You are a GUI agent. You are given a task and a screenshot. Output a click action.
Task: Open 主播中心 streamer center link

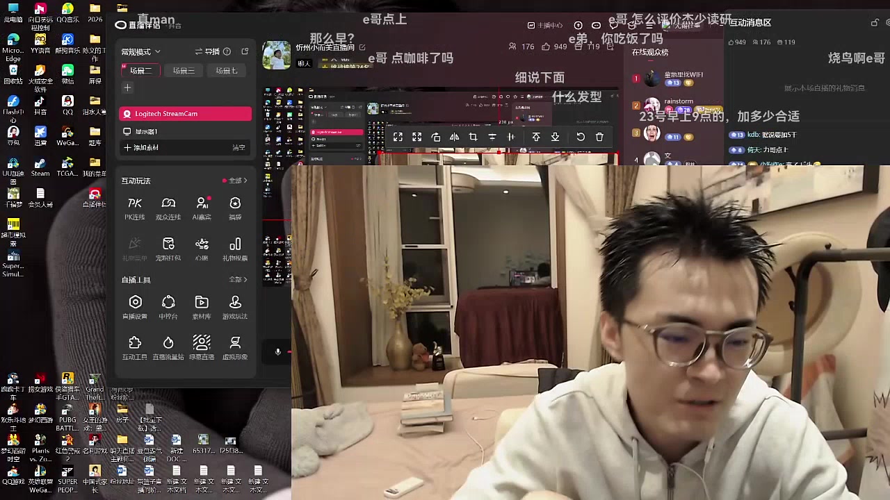[x=544, y=25]
